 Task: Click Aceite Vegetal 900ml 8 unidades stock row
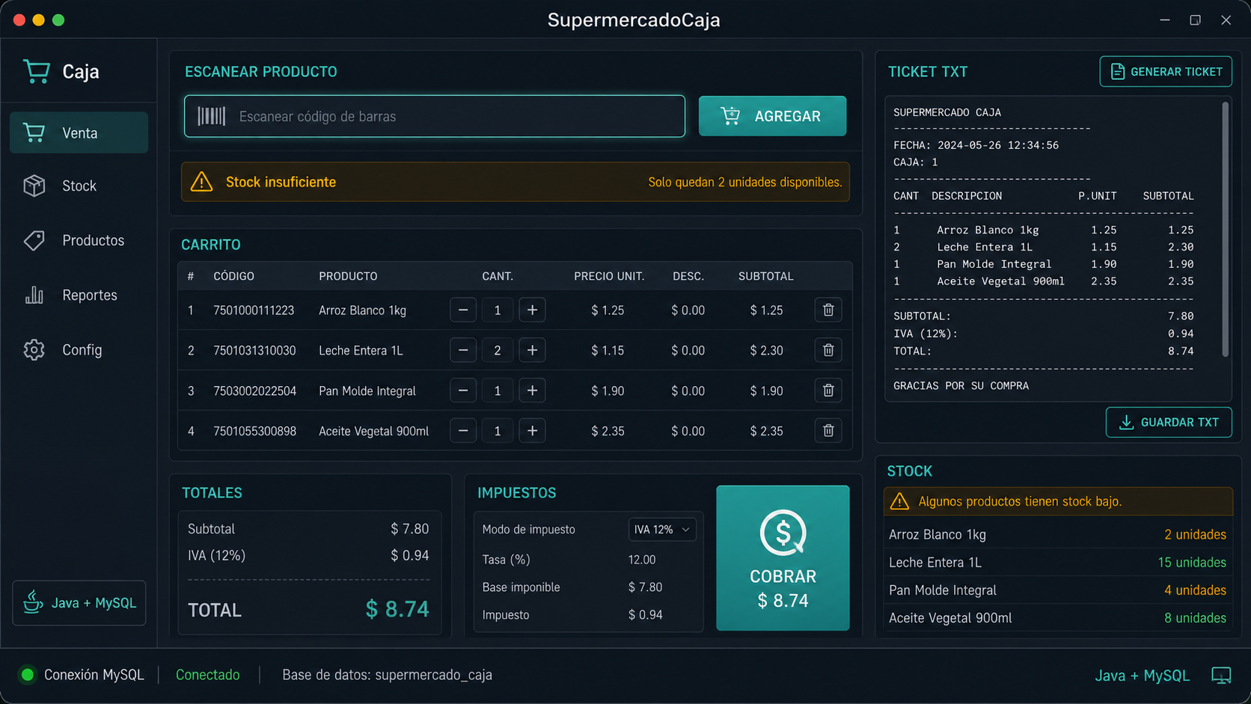[x=1057, y=618]
